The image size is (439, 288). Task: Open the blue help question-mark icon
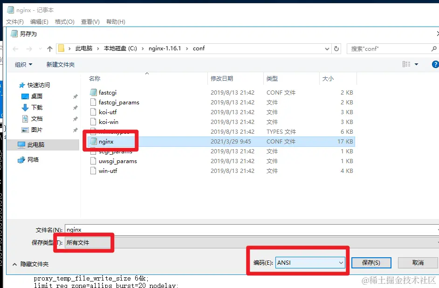[435, 64]
